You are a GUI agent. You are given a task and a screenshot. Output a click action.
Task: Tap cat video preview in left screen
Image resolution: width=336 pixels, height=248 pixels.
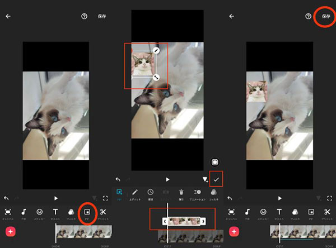pos(55,116)
